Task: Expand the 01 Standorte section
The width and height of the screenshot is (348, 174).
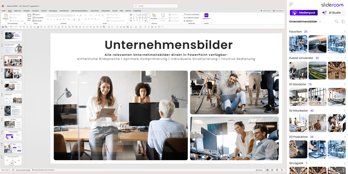Action: click(345, 84)
